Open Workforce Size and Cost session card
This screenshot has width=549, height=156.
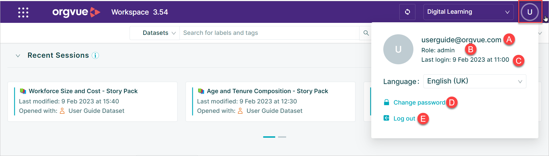pos(93,102)
